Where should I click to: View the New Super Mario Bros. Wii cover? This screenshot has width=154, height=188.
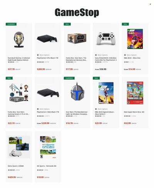click(x=135, y=93)
